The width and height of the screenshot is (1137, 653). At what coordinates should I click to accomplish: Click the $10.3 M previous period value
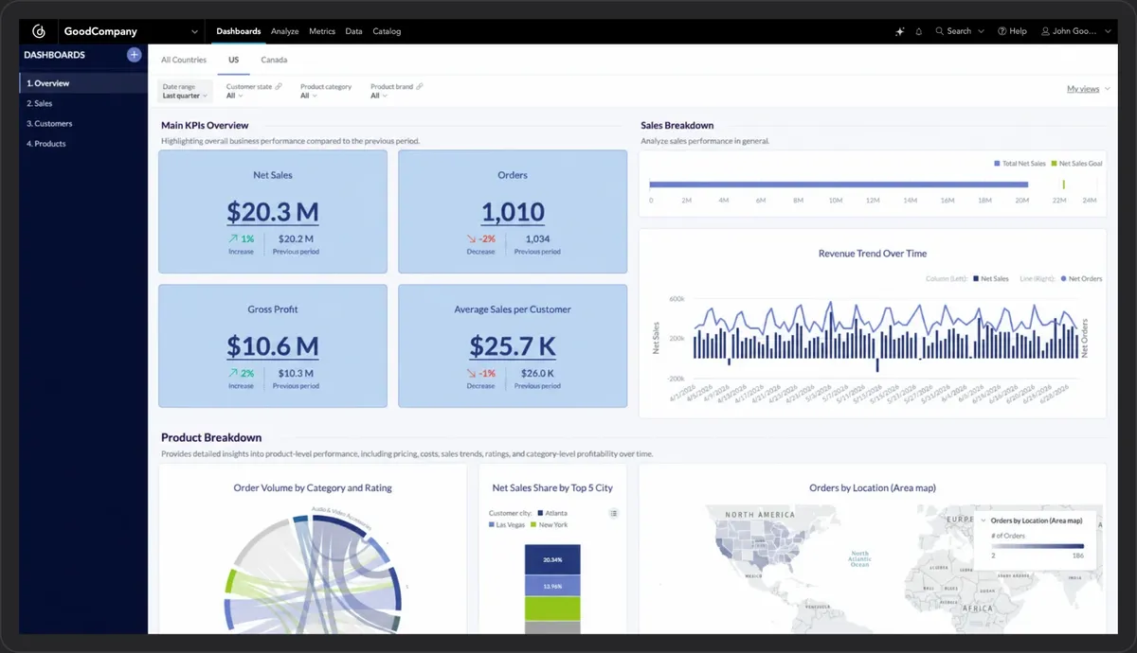click(x=297, y=374)
